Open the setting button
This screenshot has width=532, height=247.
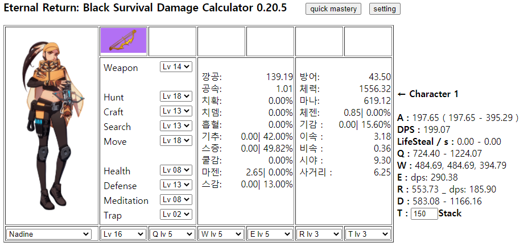point(385,9)
